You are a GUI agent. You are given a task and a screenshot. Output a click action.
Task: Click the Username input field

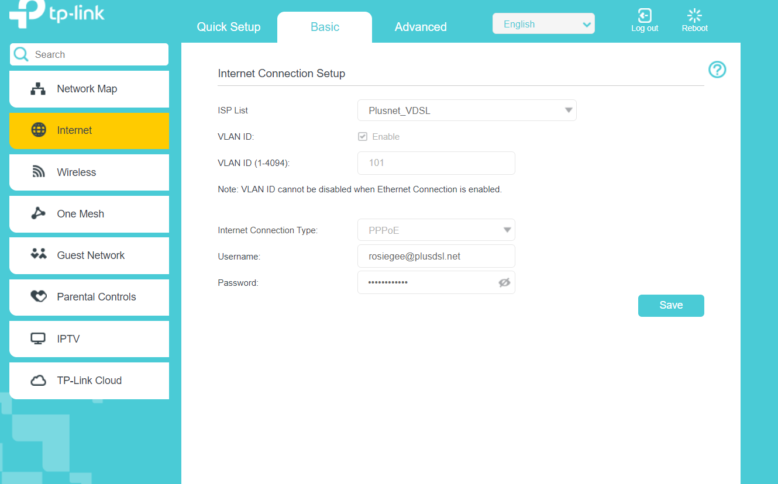(436, 256)
